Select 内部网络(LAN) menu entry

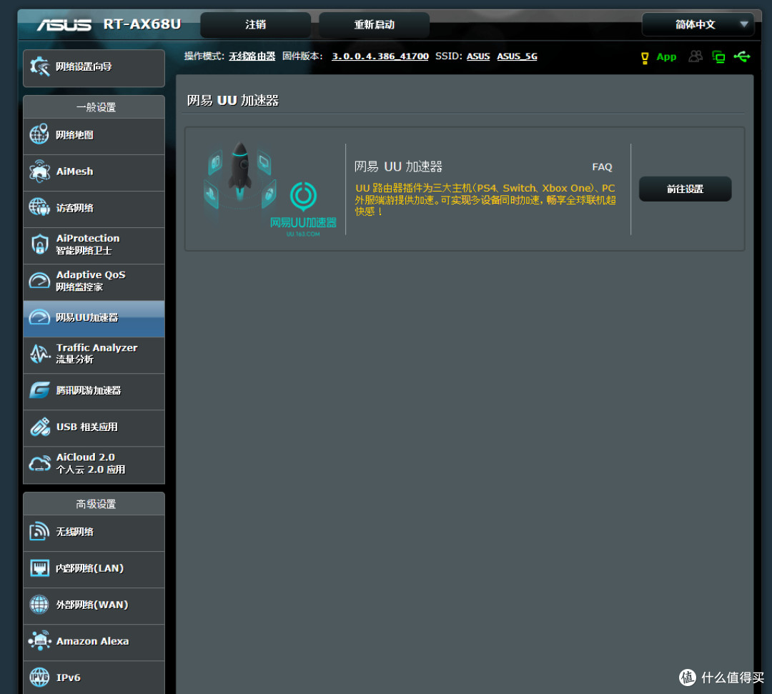pos(94,569)
